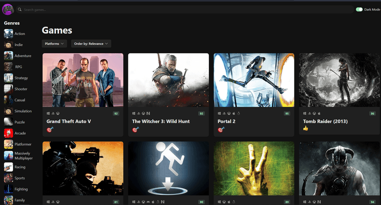Choose the Arcade genre label

click(20, 133)
